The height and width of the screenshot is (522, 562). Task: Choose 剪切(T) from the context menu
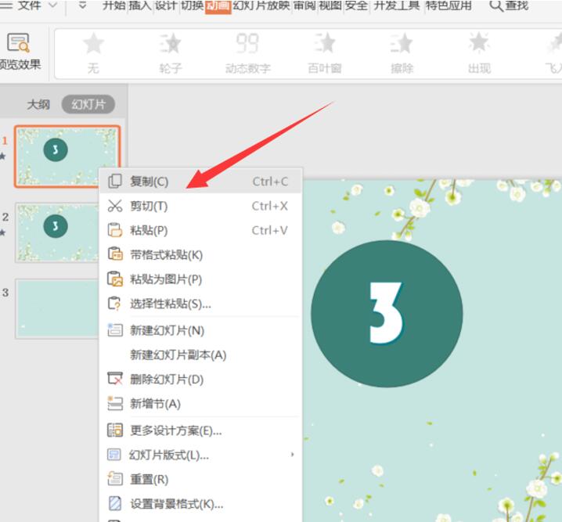200,206
